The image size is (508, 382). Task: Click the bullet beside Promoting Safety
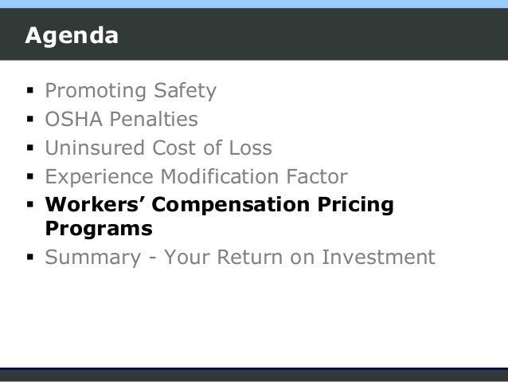(30, 91)
